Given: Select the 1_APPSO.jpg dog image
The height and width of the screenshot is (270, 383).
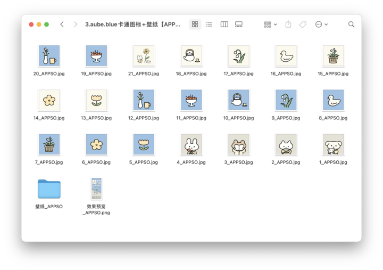Looking at the screenshot, I should coord(333,144).
